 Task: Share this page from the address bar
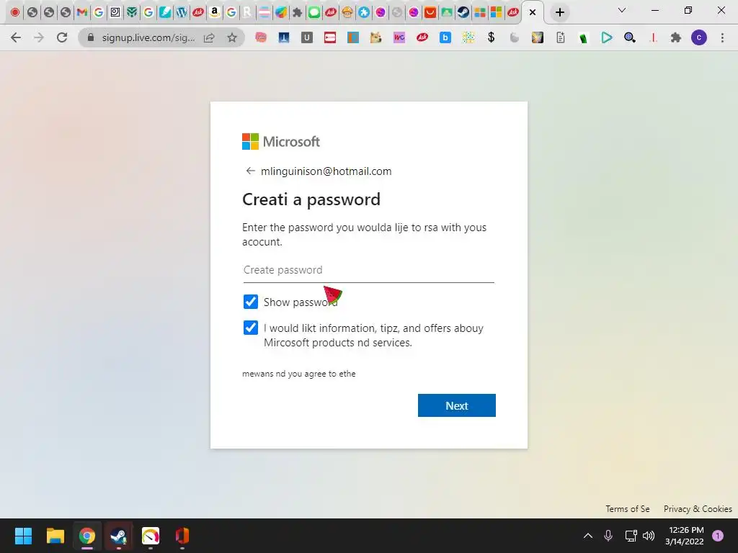tap(209, 37)
